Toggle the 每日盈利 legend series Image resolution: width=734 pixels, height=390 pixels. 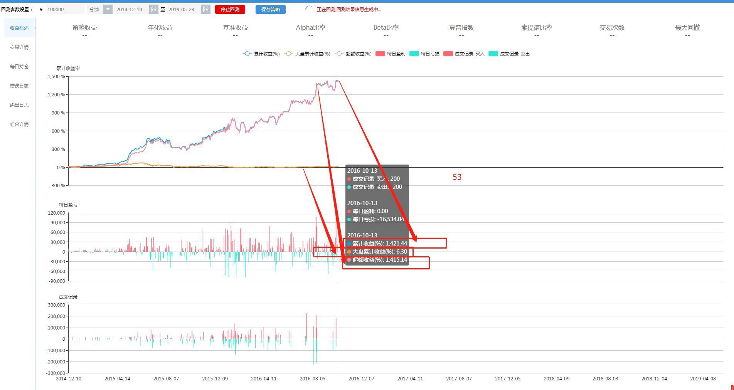tap(390, 54)
